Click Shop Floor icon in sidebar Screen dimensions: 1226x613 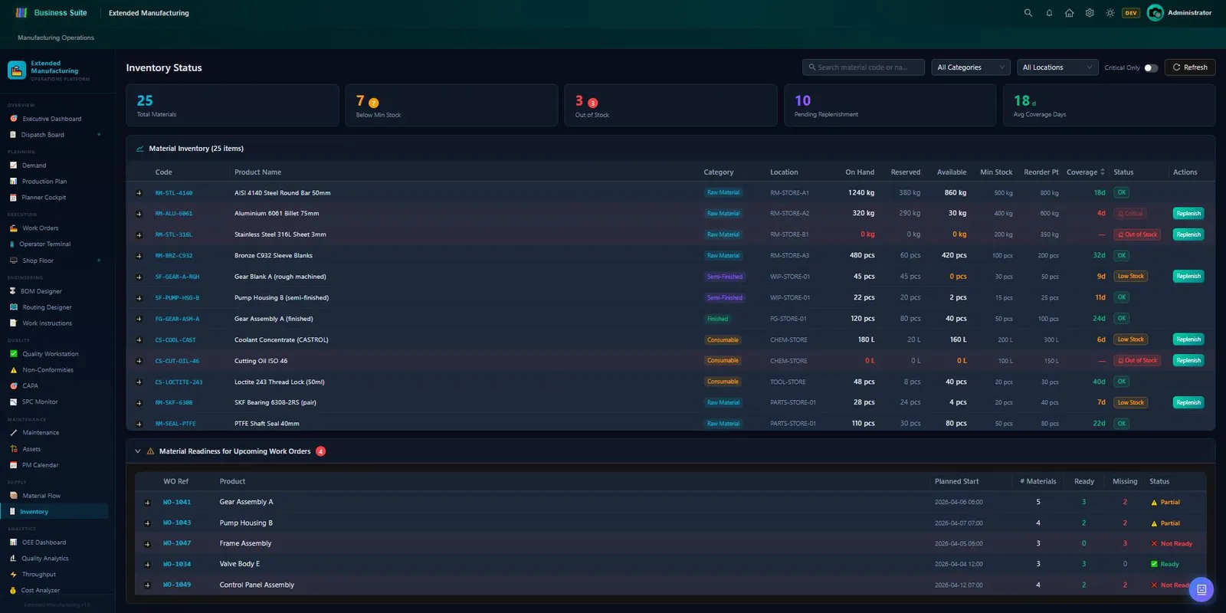pyautogui.click(x=13, y=261)
